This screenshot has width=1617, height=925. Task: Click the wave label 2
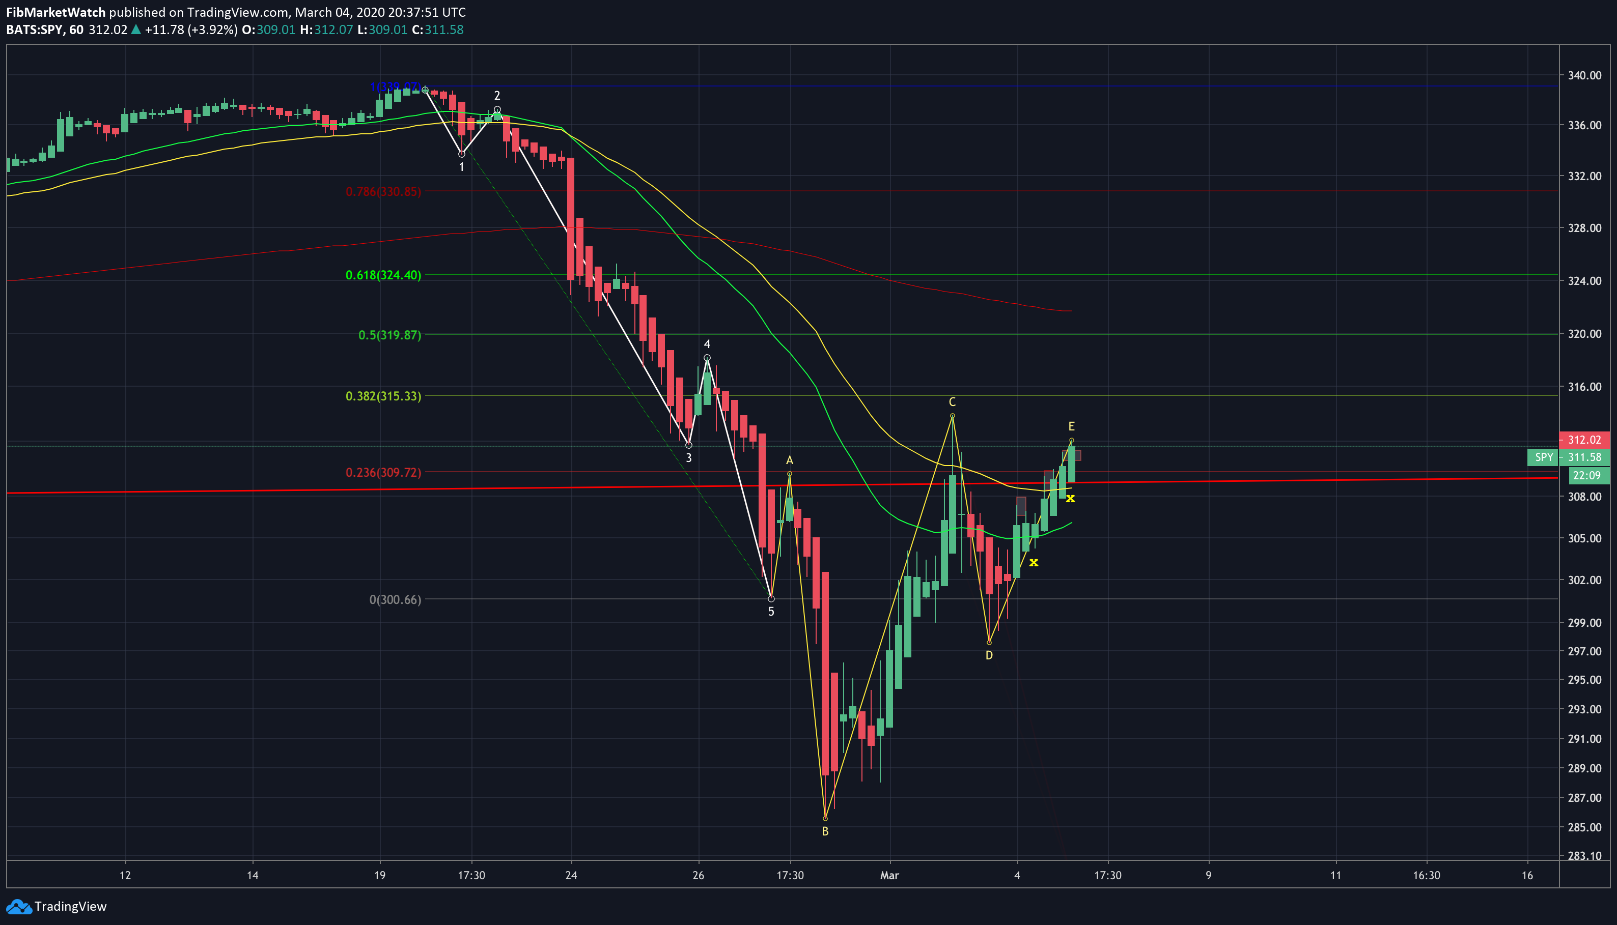point(497,96)
